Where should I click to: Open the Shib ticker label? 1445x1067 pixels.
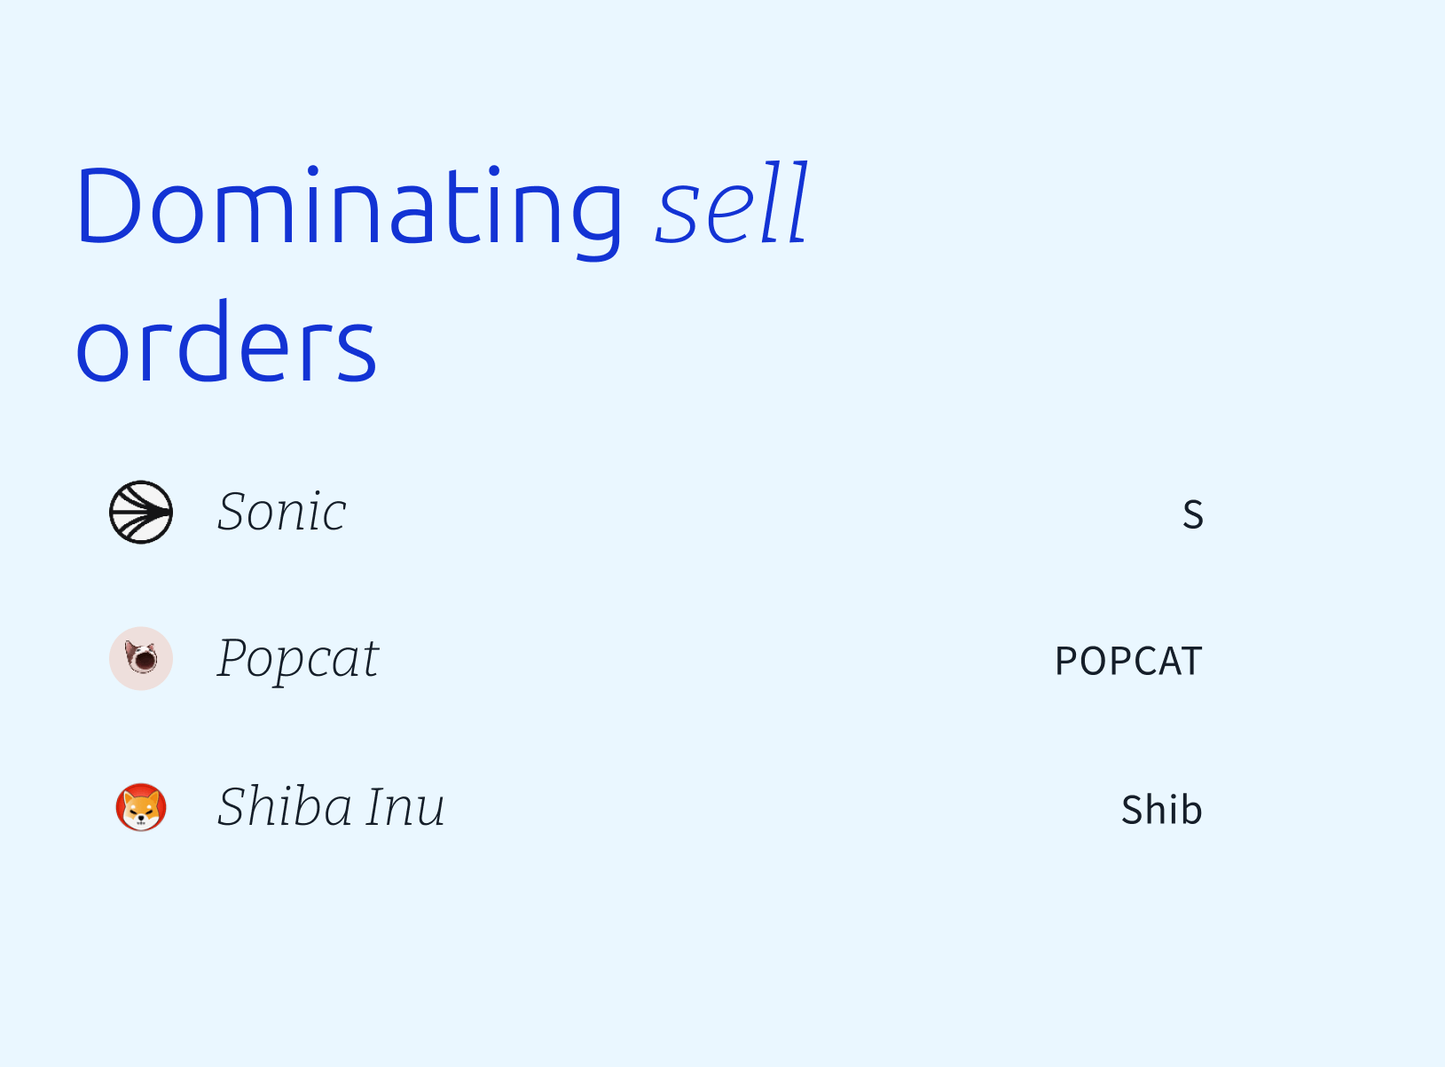1162,809
